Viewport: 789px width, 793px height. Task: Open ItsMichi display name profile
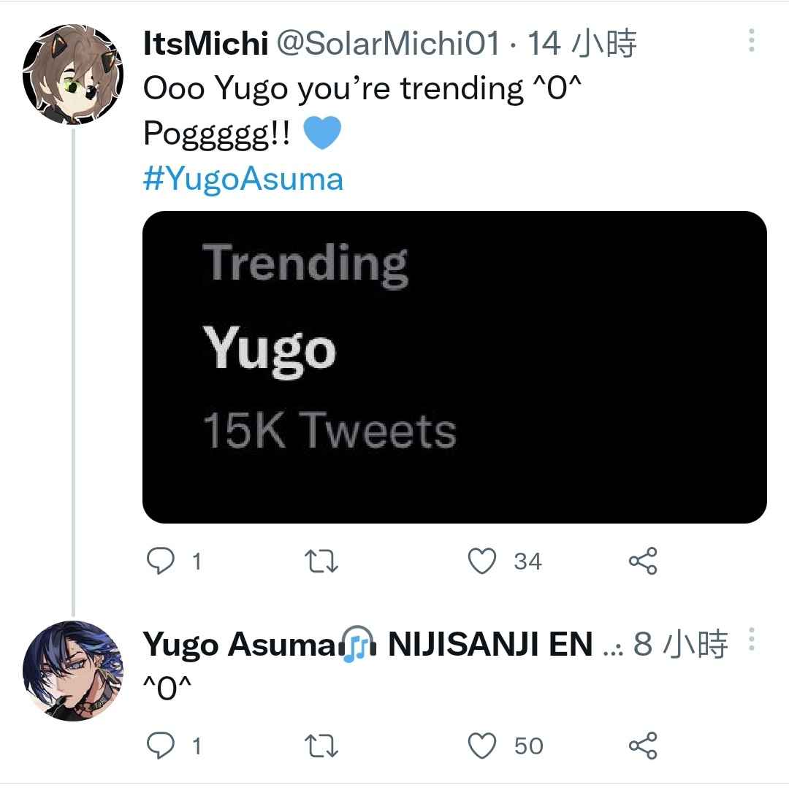coord(205,43)
